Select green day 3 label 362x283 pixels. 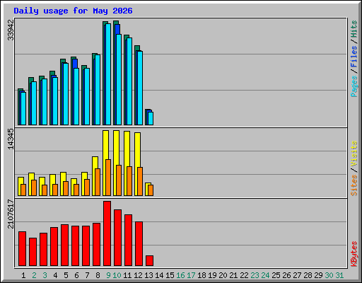pos(45,275)
